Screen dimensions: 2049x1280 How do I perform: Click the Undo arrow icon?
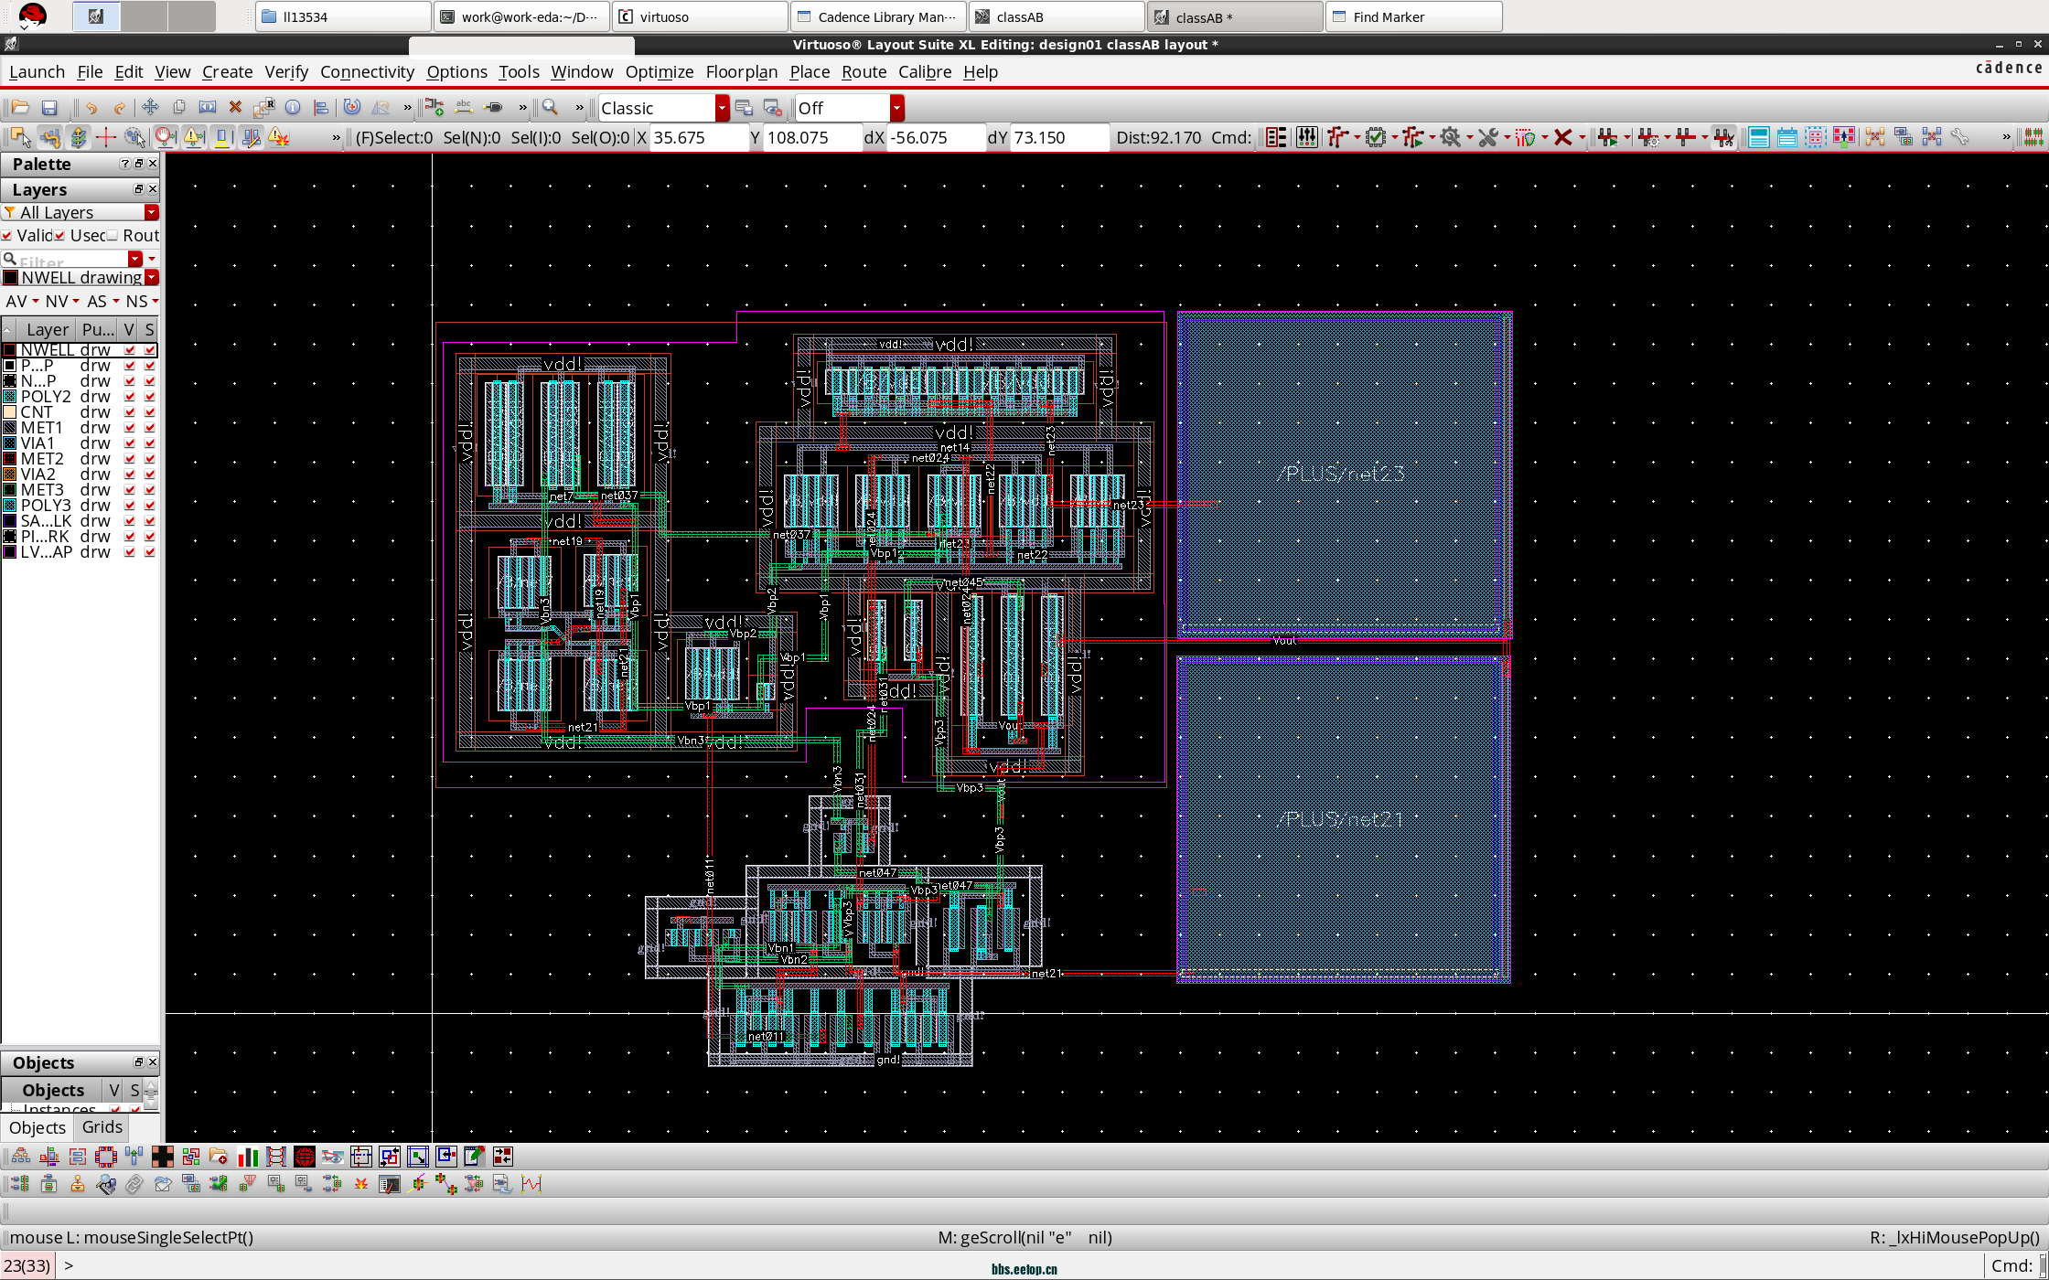tap(91, 108)
